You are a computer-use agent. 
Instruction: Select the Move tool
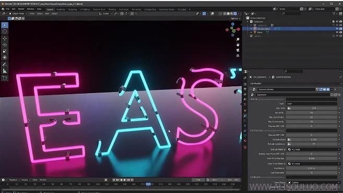pos(5,38)
